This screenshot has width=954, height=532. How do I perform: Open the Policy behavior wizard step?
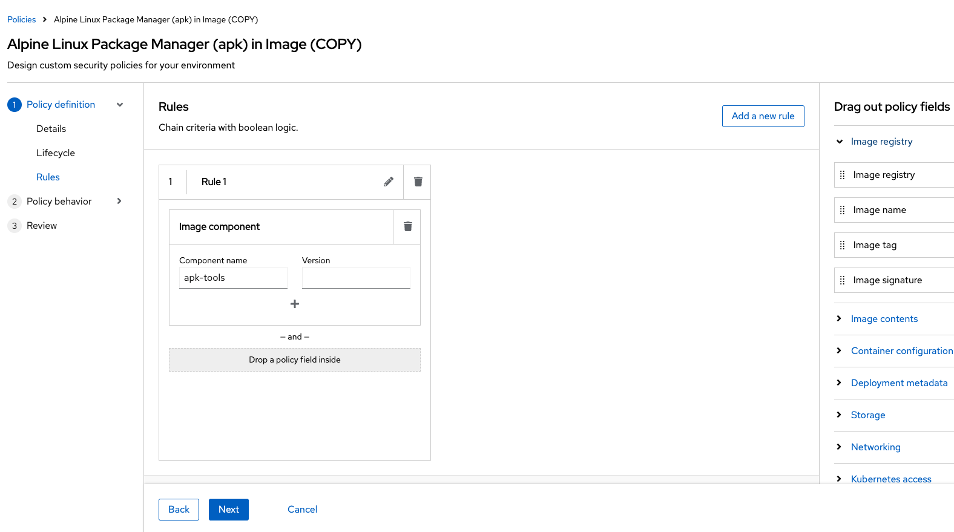[59, 202]
